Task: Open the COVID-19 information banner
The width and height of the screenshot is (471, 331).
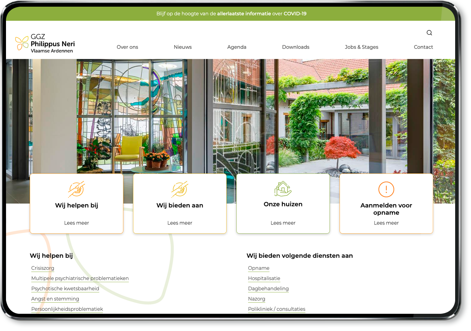Action: coord(231,14)
